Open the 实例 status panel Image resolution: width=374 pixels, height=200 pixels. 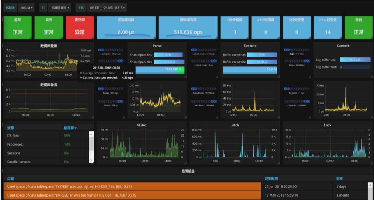point(49,27)
